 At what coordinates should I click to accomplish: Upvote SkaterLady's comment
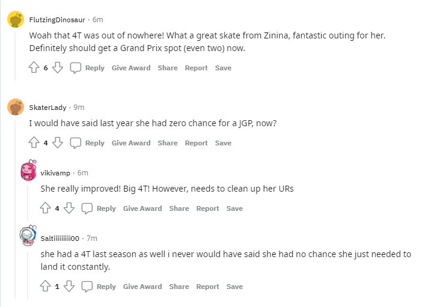(34, 143)
